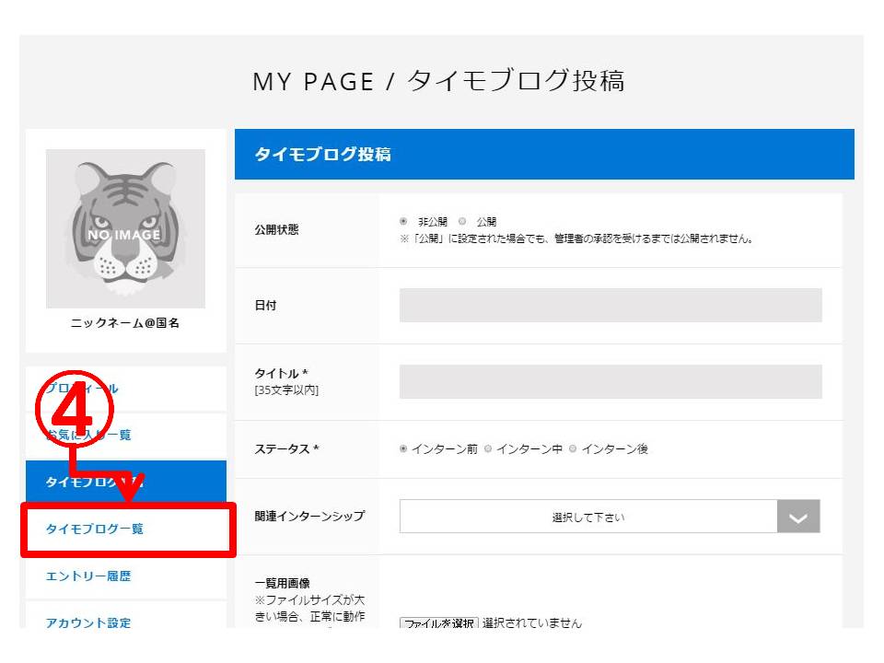Viewport: 884px width, 663px height.
Task: Choose インターン中 status radio
Action: tap(488, 448)
